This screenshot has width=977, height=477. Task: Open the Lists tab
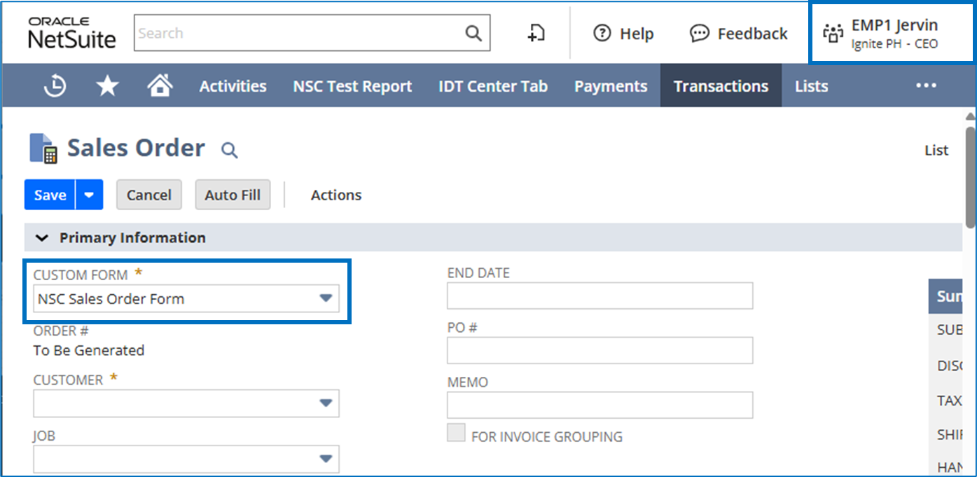click(811, 86)
